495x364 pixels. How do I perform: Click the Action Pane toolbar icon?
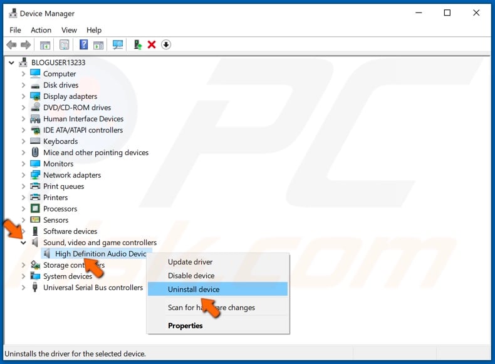98,45
